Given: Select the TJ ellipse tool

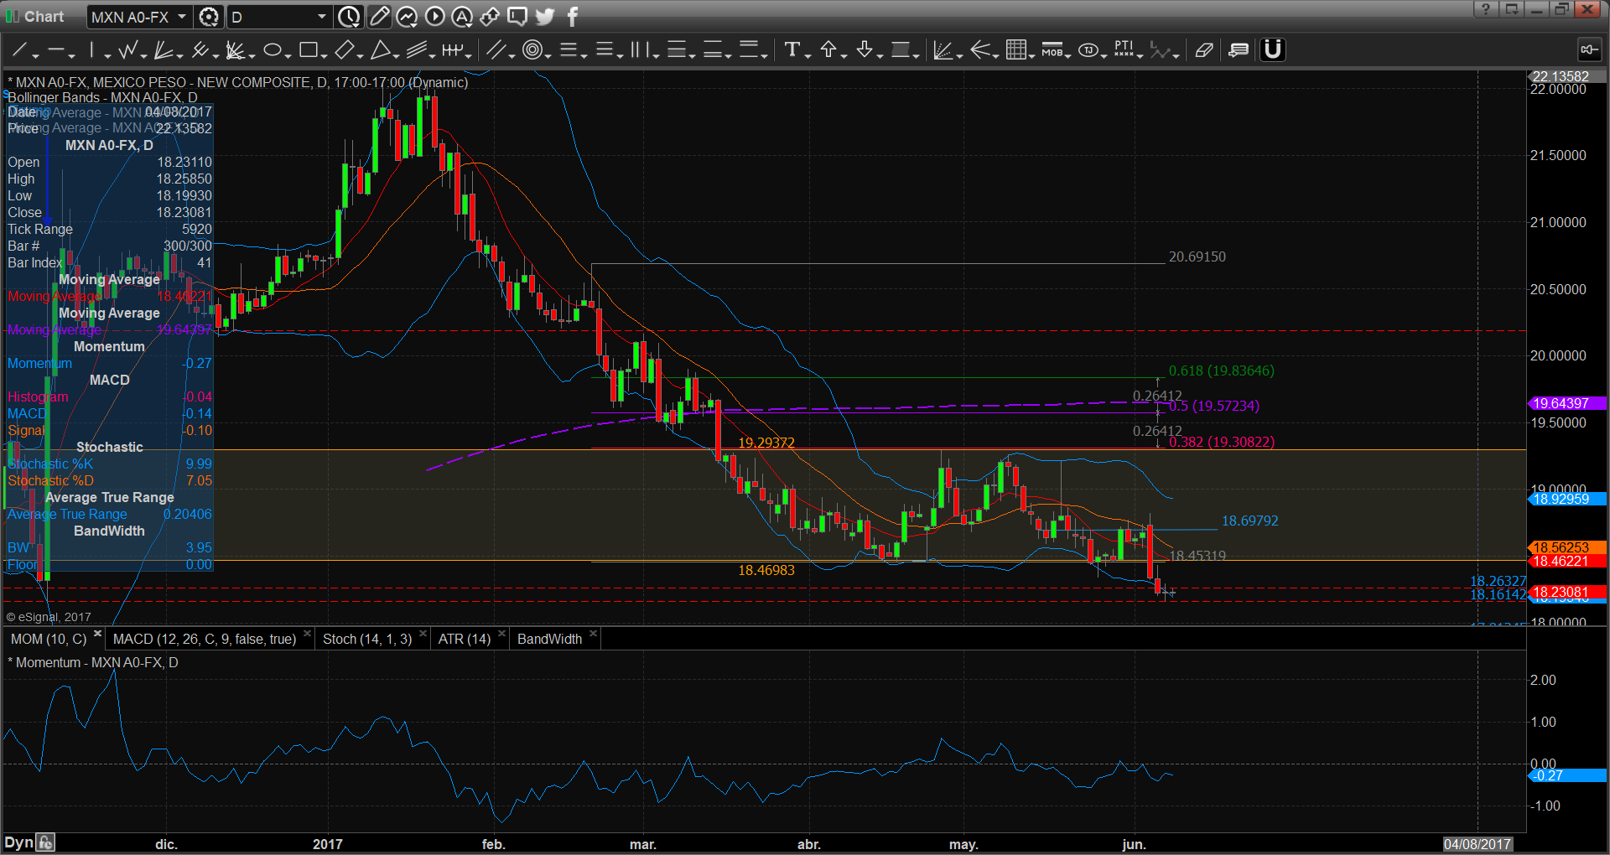Looking at the screenshot, I should [x=1088, y=50].
